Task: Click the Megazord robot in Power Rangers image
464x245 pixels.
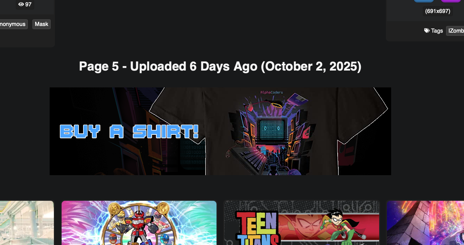Action: tap(140, 225)
